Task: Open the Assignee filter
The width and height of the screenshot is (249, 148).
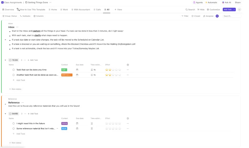Action: coord(208,16)
